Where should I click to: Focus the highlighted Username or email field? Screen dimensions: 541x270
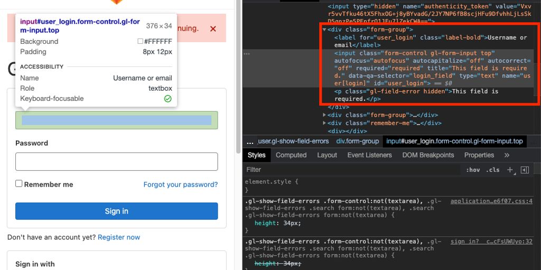pos(117,120)
